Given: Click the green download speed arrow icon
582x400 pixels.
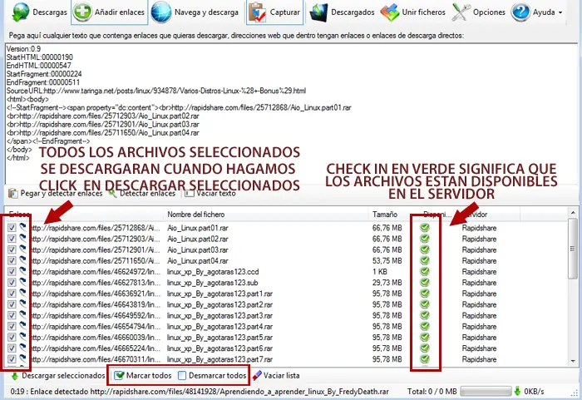Looking at the screenshot, I should [x=517, y=391].
